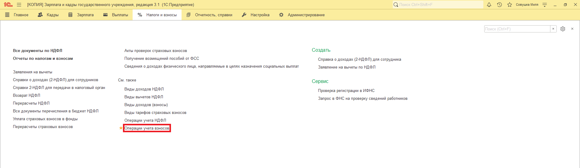The image size is (580, 168).
Task: Clear the section search field with X
Action: pyautogui.click(x=553, y=29)
